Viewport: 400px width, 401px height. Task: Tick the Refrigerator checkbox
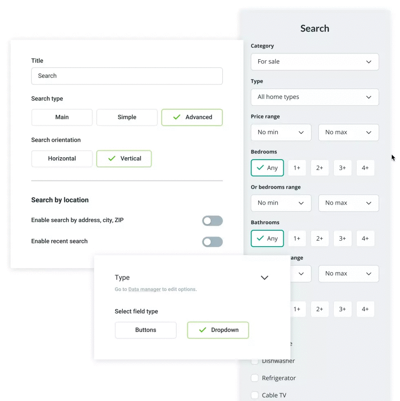coord(255,378)
